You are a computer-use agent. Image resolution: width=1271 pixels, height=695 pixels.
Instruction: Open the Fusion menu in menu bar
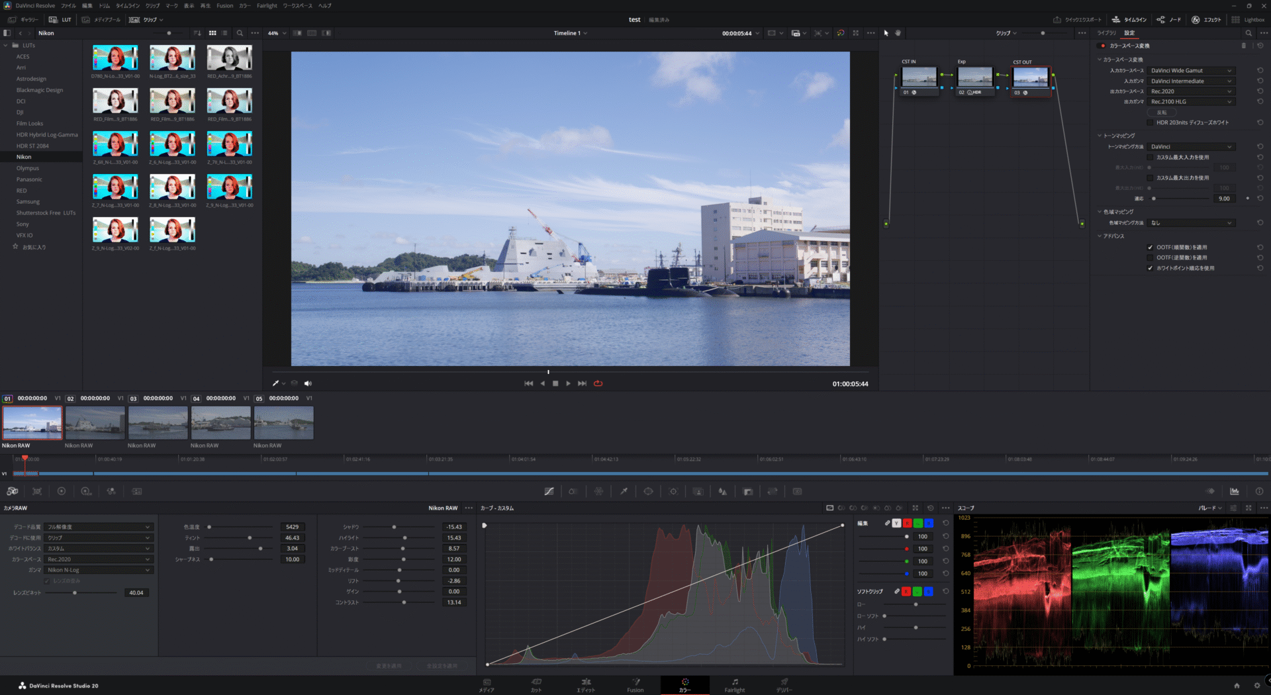click(225, 6)
